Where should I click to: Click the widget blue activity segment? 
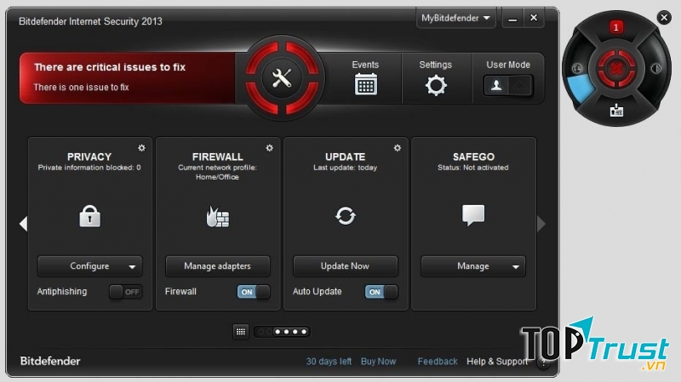[x=581, y=88]
